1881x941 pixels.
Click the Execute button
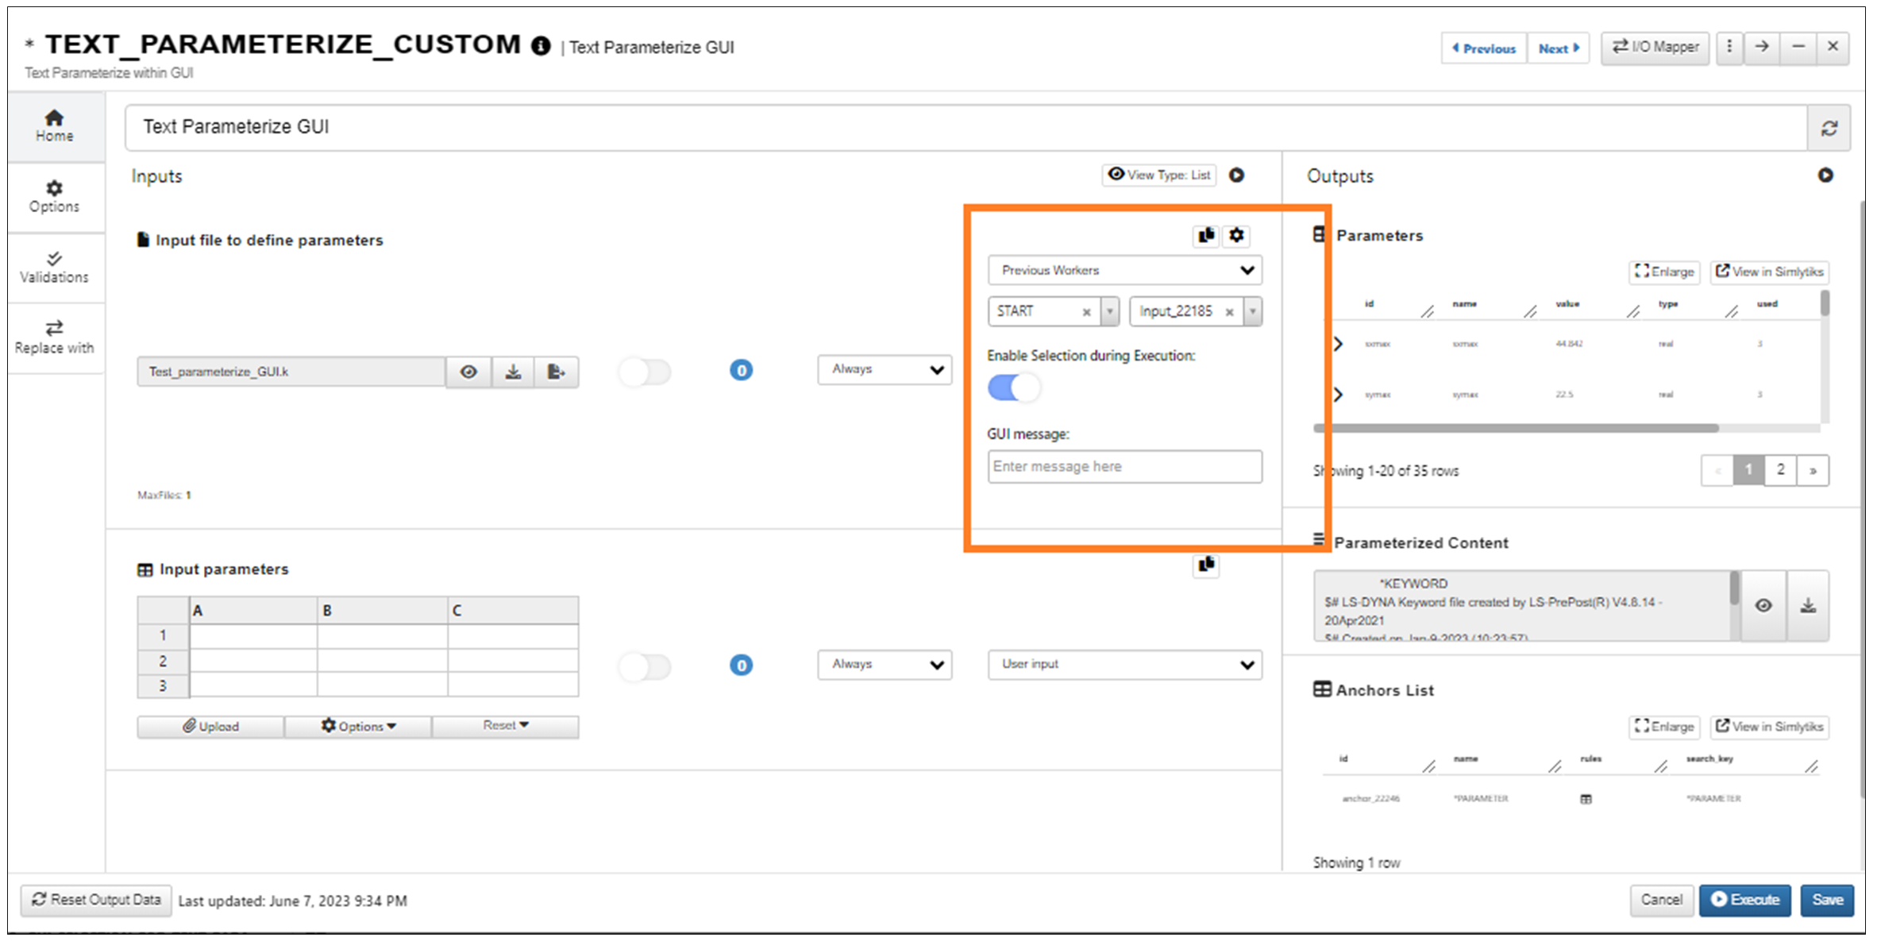click(1744, 900)
